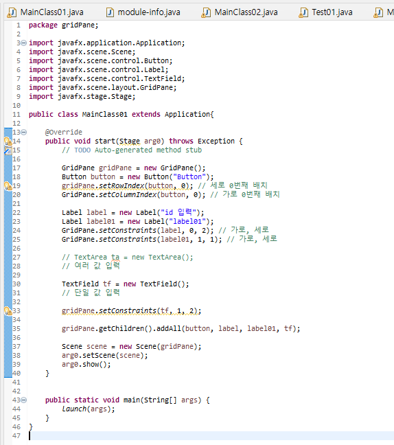
Task: Click 'javafx.scene.Scene;' on line 4
Action: pos(97,52)
